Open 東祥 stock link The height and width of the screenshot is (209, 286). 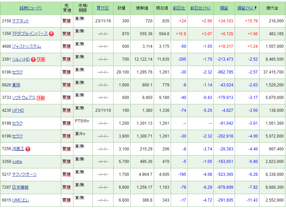16,85
